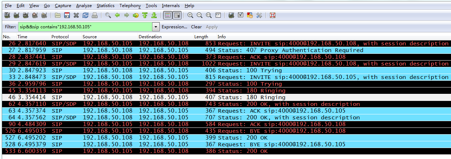The width and height of the screenshot is (451, 159).
Task: Open the capture options icon
Action: click(16, 15)
